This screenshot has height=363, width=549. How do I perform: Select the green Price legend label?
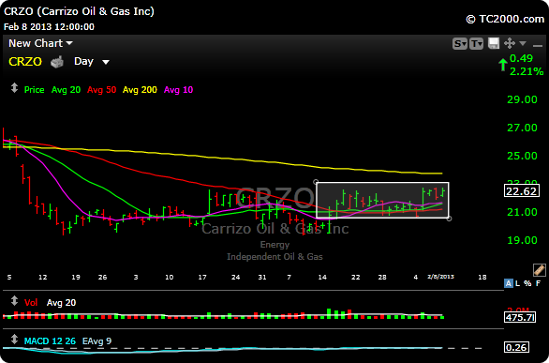(x=34, y=90)
